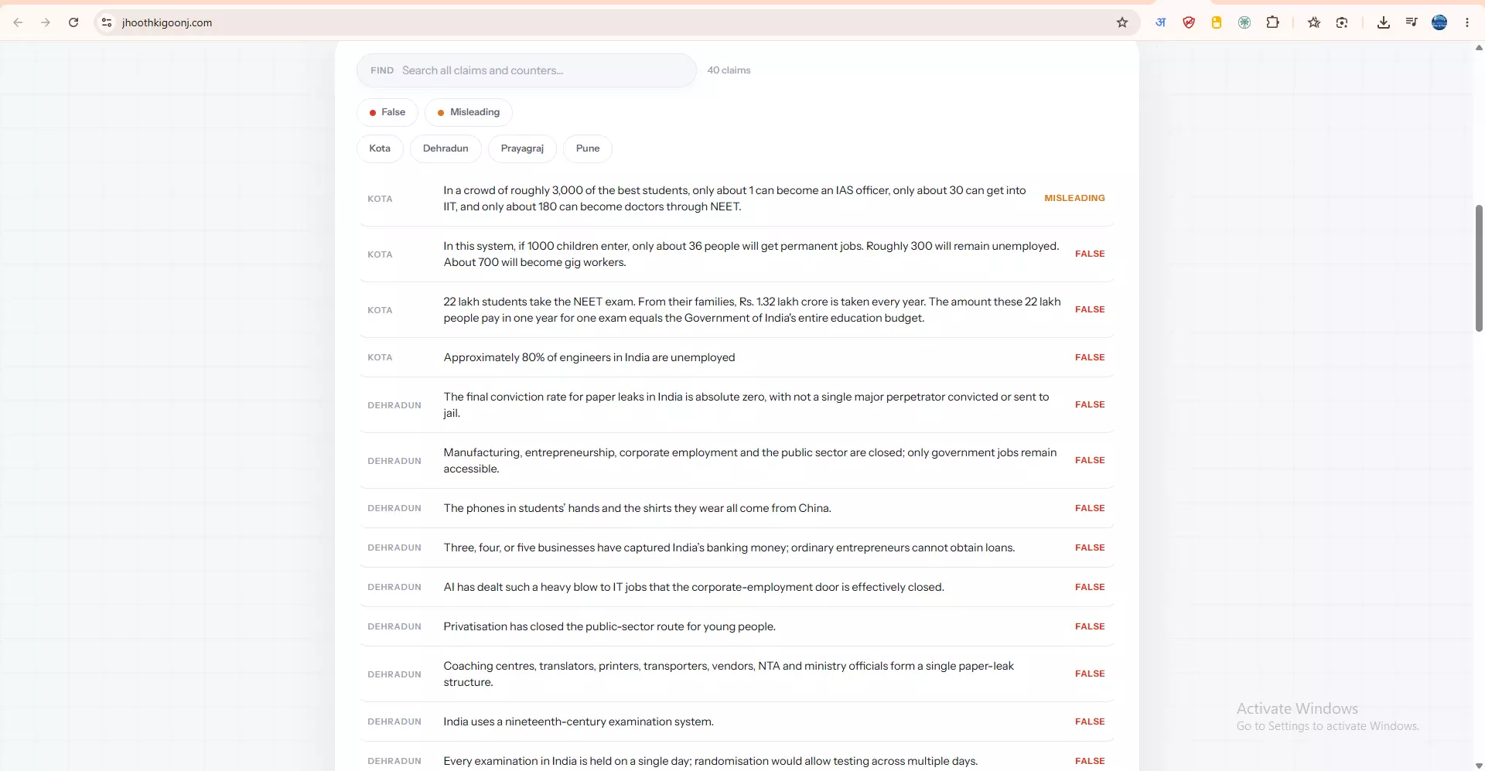Open the yellow mouse extension icon
Image resolution: width=1485 pixels, height=771 pixels.
pos(1217,22)
